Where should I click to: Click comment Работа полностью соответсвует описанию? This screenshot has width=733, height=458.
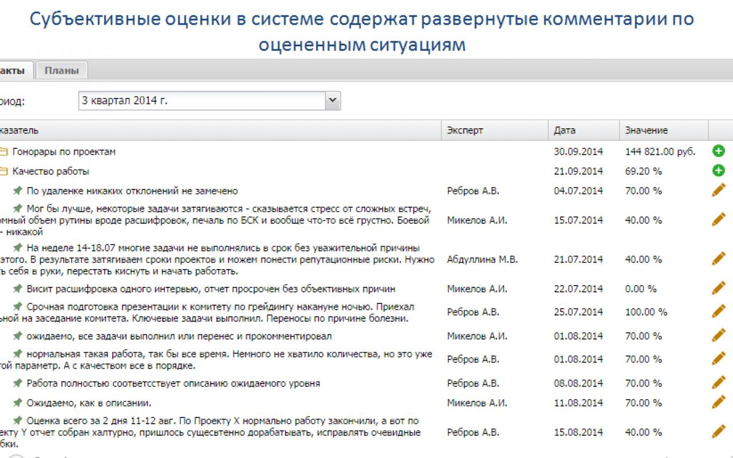coord(173,383)
